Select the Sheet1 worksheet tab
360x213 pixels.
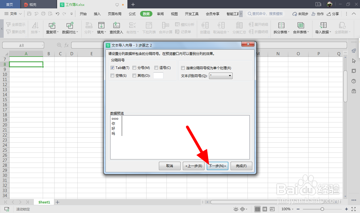44,202
